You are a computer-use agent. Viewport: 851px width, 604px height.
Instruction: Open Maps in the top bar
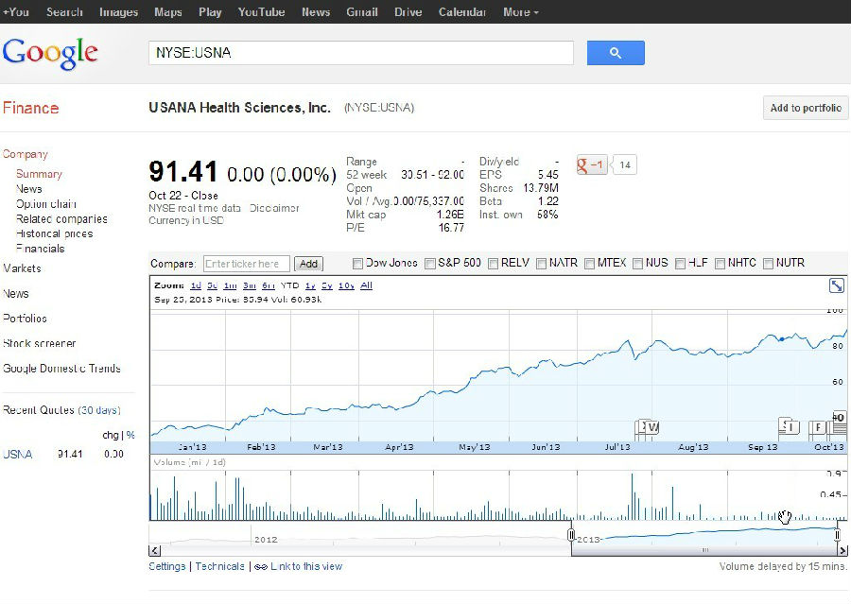click(x=167, y=12)
